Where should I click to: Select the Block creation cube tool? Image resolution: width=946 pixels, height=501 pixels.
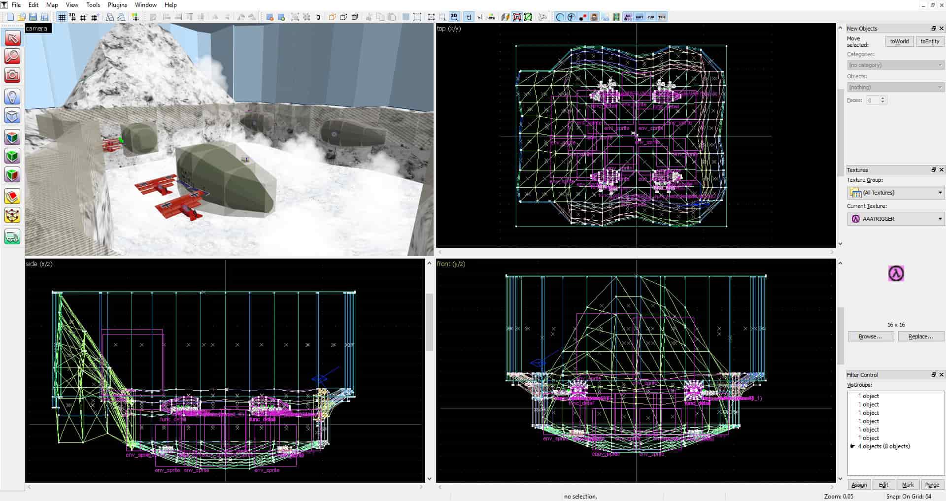click(x=12, y=116)
